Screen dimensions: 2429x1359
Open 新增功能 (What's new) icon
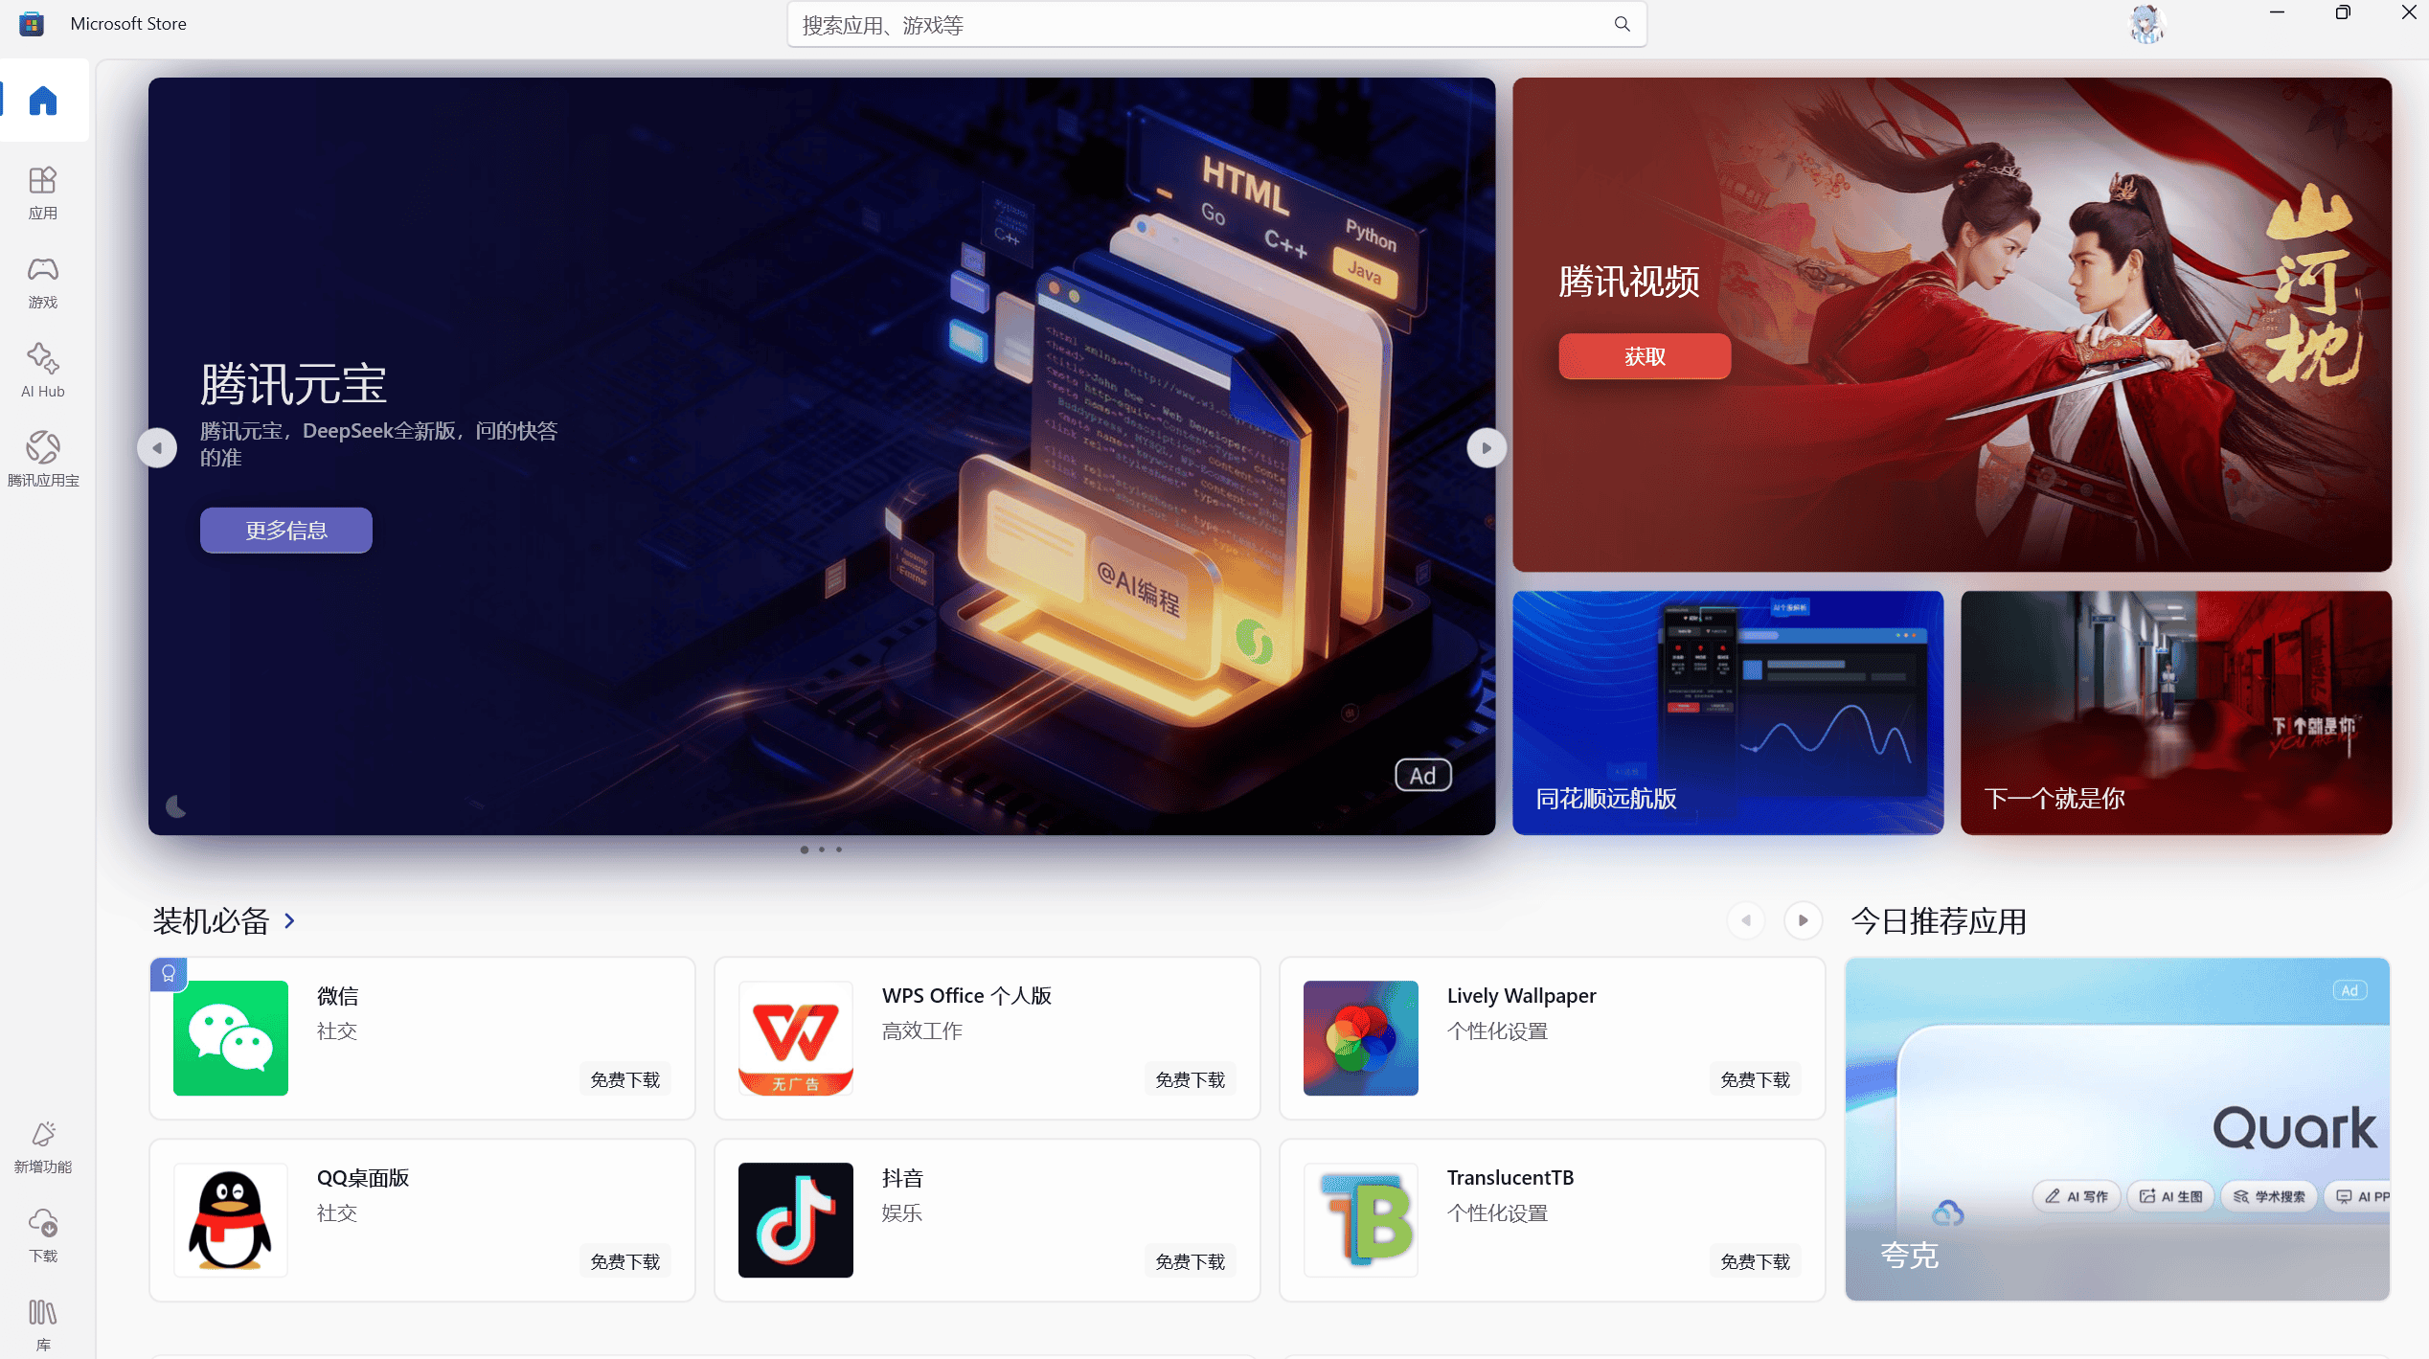tap(43, 1145)
